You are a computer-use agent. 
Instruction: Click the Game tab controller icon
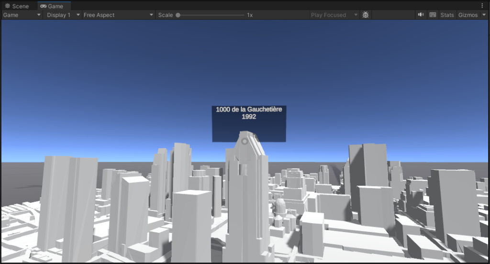pos(43,6)
